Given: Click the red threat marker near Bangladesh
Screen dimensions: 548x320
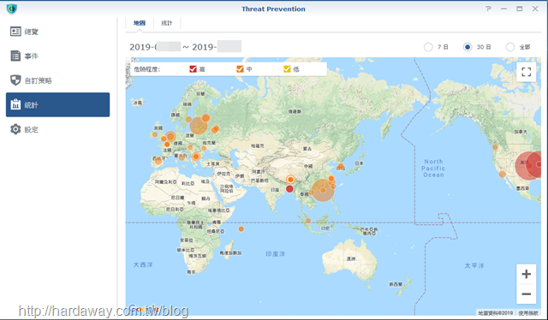Looking at the screenshot, I should 289,189.
